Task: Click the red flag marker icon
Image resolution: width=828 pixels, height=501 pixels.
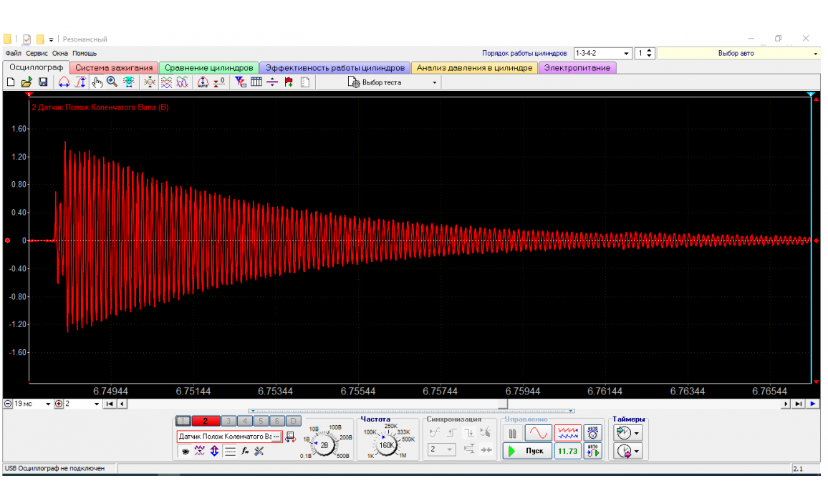Action: (x=289, y=82)
